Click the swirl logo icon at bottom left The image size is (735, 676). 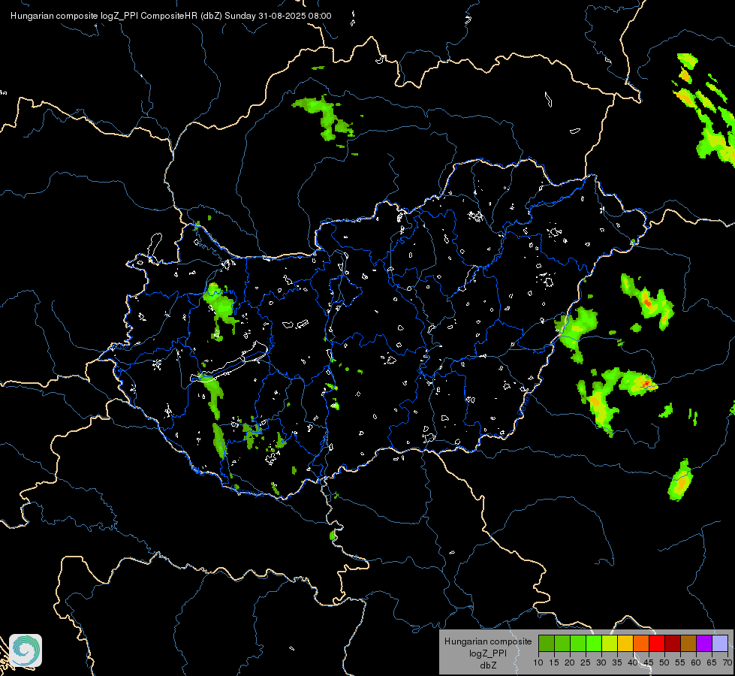pyautogui.click(x=26, y=650)
